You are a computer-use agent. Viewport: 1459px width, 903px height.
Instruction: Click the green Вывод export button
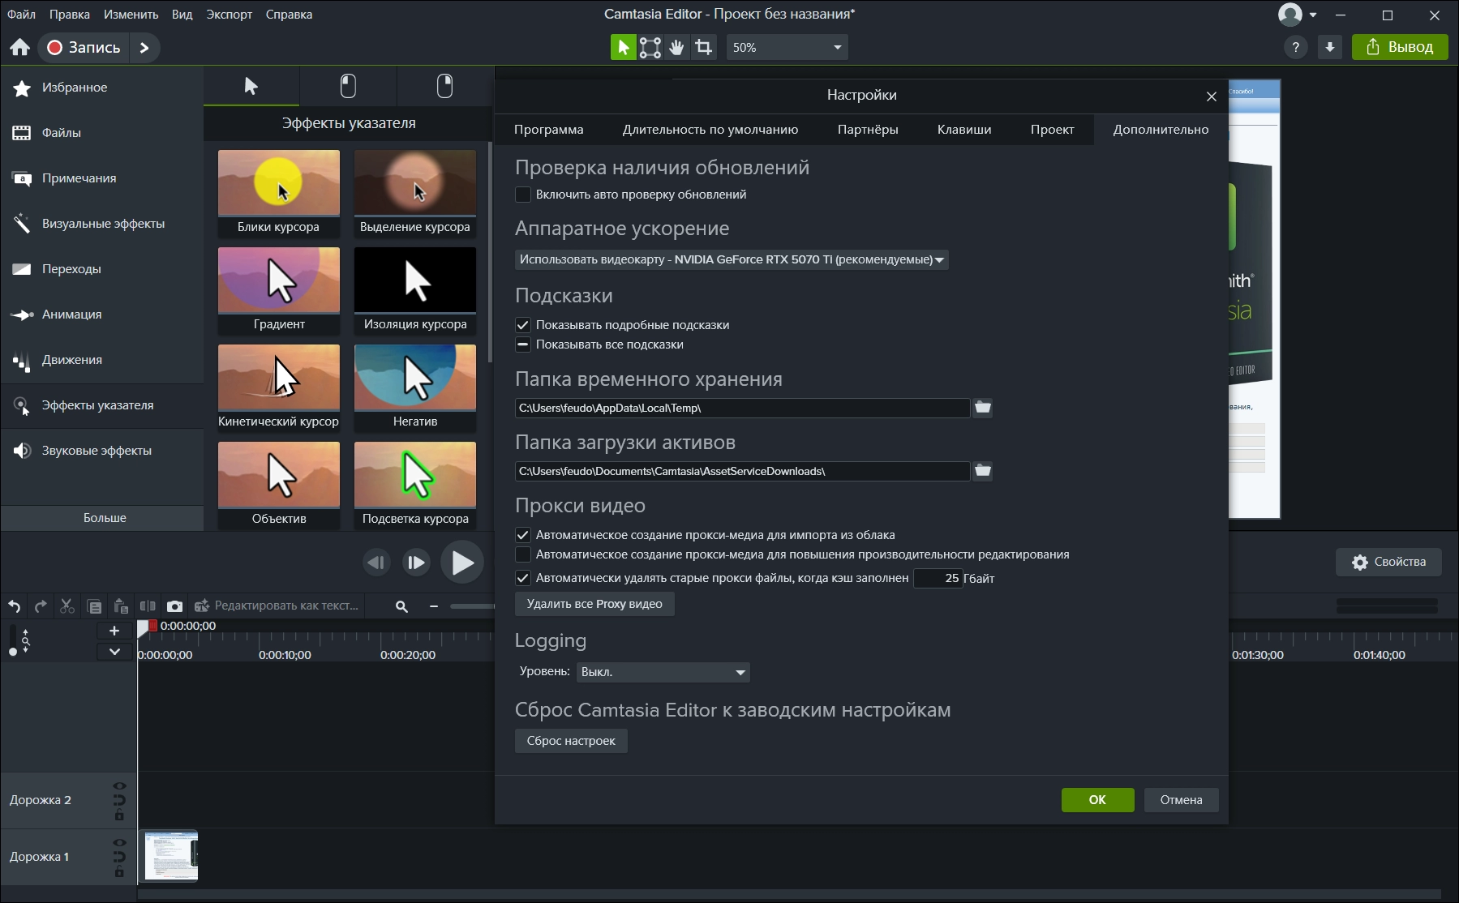[1400, 47]
